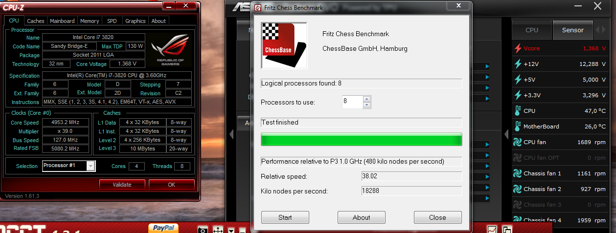Decrease Processors to use with down arrow

[x=367, y=105]
